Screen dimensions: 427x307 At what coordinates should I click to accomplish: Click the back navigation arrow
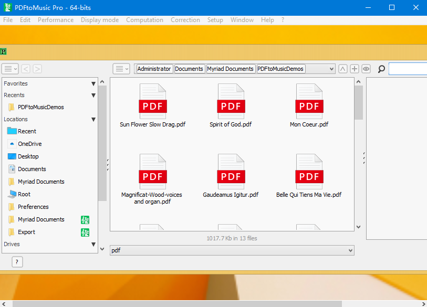point(25,69)
